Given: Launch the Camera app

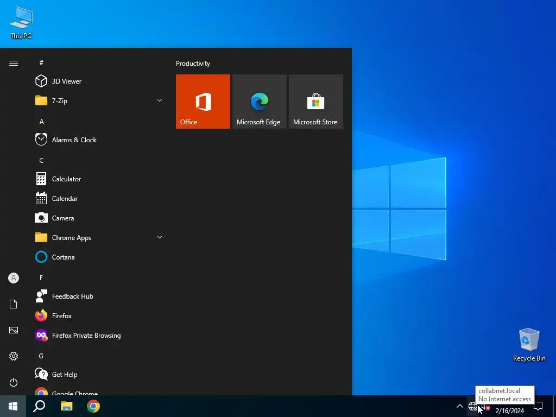Looking at the screenshot, I should click(99, 218).
